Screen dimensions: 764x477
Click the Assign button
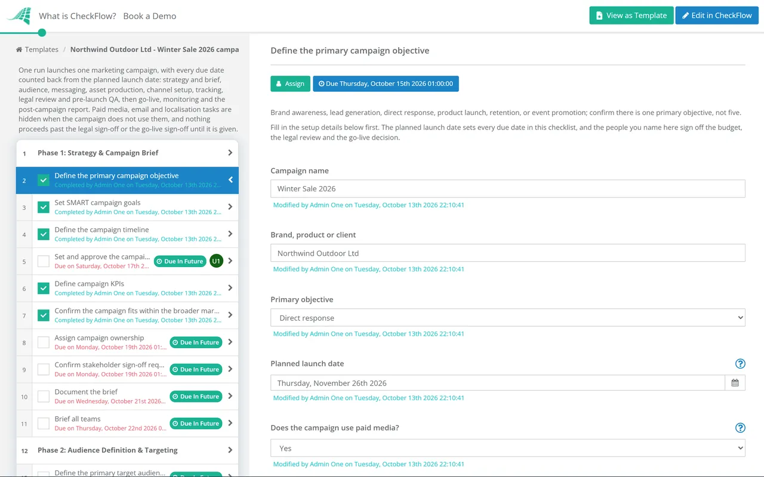(290, 83)
